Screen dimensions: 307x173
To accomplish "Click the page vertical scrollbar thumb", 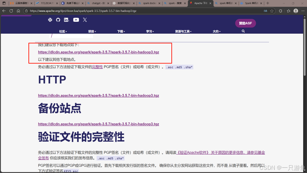I will 305,47.
